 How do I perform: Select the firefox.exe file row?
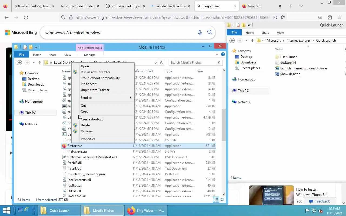[139, 146]
